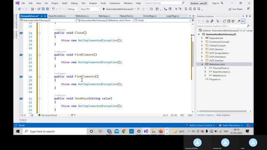Open the Any CPU platform dropdown

point(91,9)
